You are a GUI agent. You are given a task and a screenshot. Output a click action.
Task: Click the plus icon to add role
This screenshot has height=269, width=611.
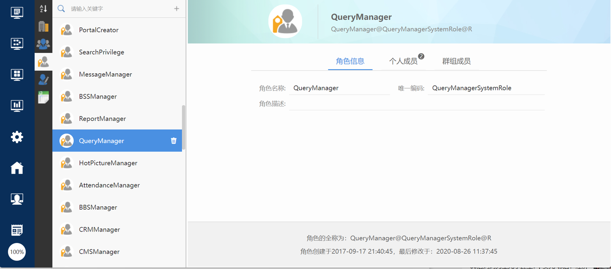(176, 9)
